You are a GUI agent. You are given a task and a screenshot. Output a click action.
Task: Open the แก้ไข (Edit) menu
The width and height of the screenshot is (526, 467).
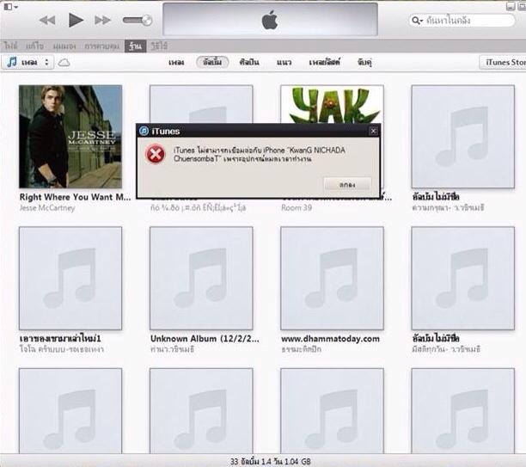click(35, 46)
